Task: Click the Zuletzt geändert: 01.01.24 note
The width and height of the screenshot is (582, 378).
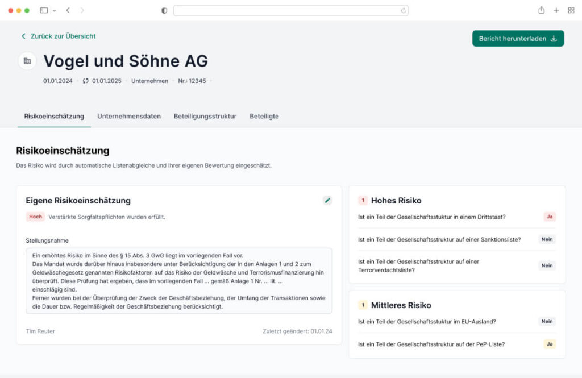Action: coord(297,331)
